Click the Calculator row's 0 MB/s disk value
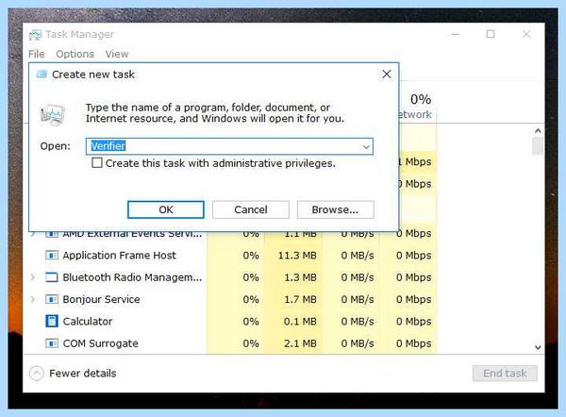 click(x=358, y=322)
